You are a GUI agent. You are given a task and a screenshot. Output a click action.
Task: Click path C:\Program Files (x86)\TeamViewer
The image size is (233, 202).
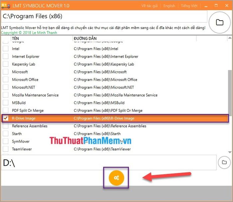click(102, 149)
